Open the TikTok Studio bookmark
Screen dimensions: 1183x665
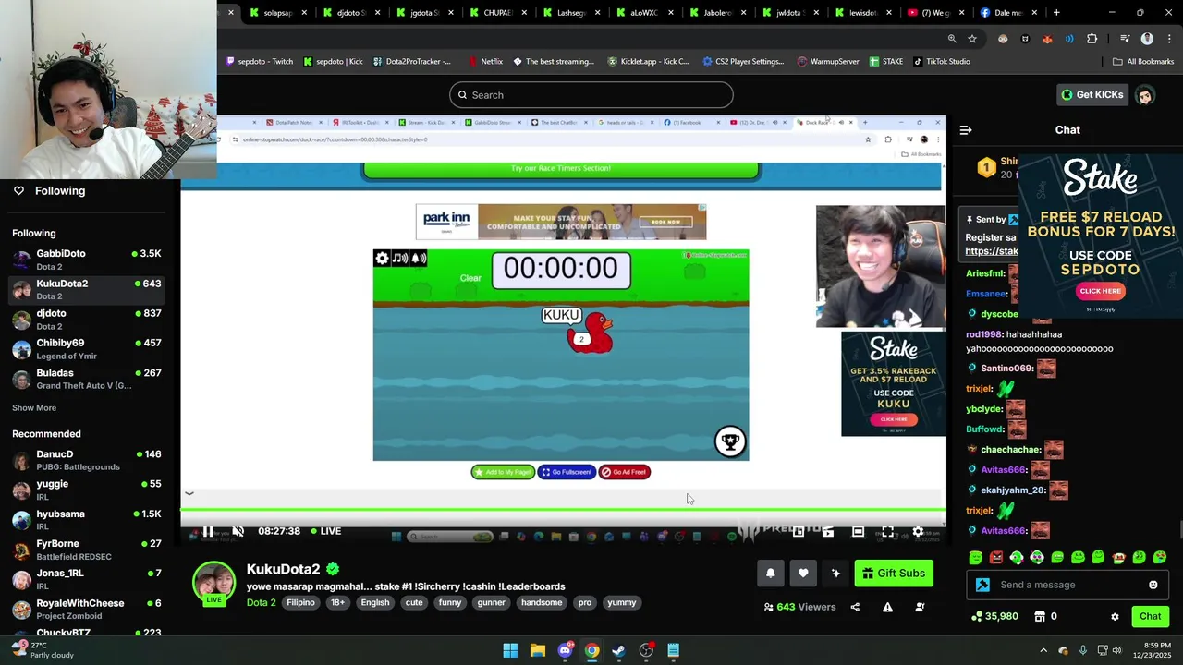pyautogui.click(x=942, y=62)
